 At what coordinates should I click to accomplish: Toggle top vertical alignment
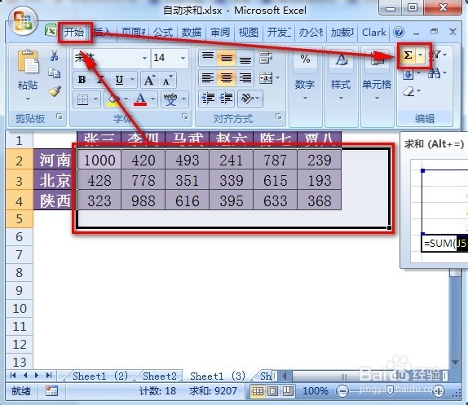[208, 57]
